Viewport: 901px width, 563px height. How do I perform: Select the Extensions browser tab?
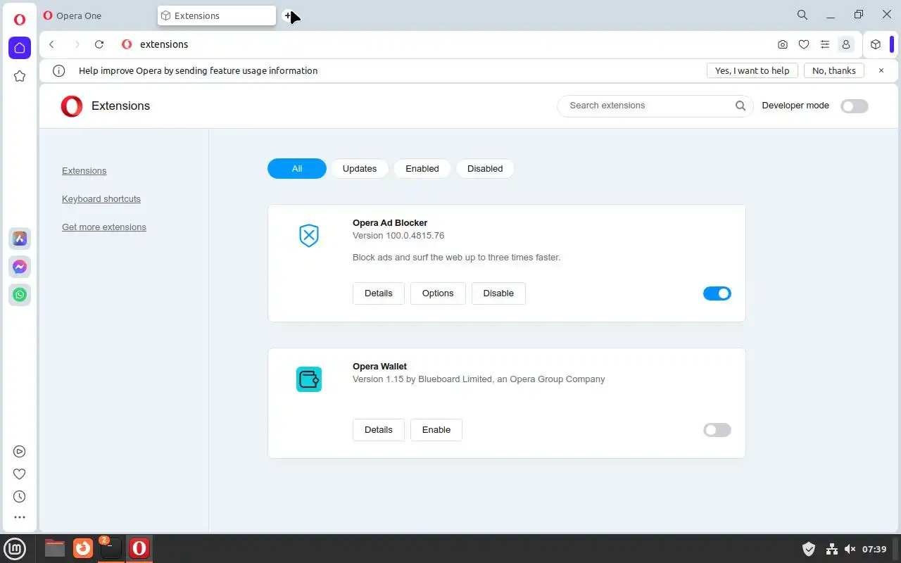pyautogui.click(x=217, y=15)
